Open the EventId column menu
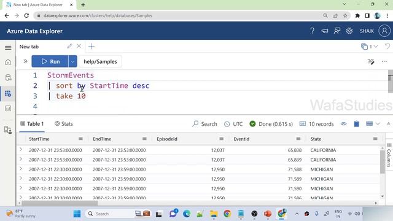 (298, 139)
